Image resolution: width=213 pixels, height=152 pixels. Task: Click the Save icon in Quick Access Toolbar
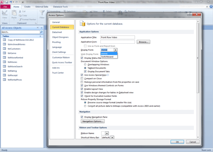click(x=7, y=2)
